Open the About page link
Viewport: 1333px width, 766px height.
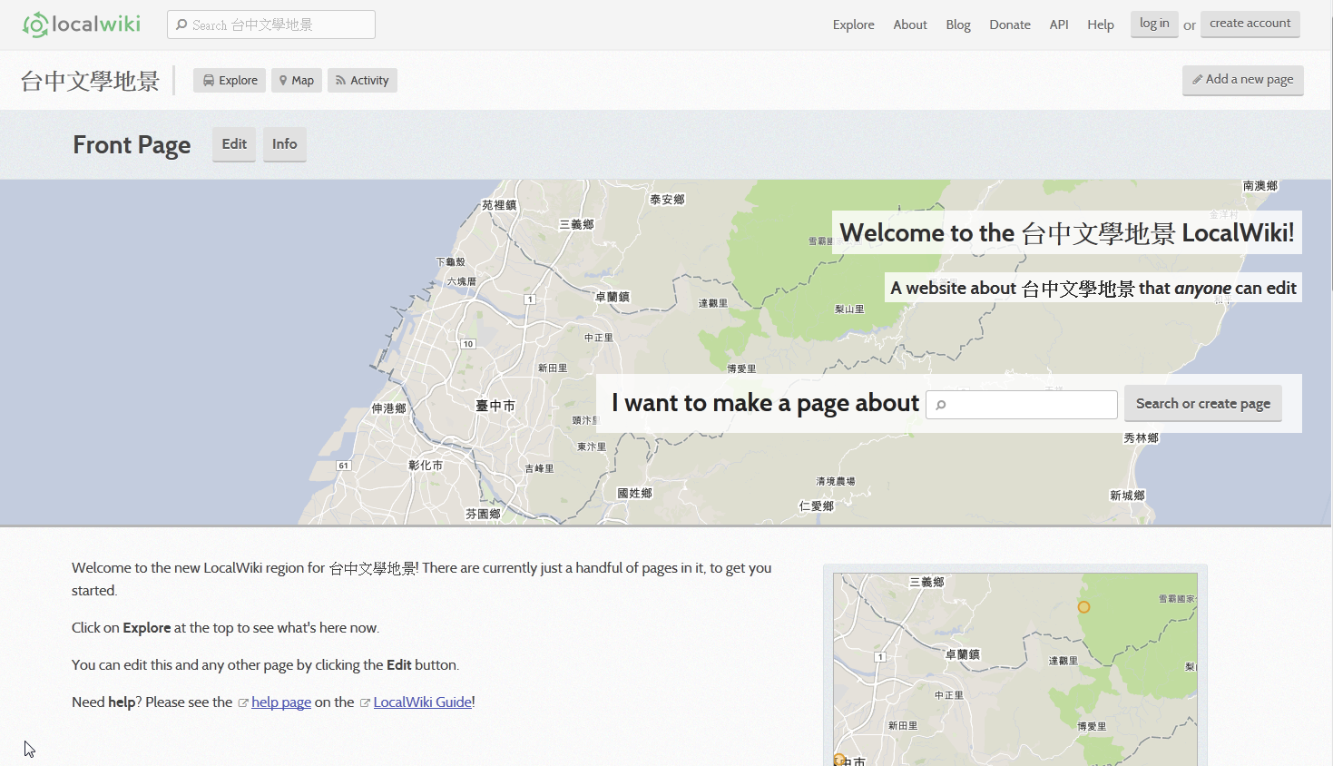click(909, 25)
